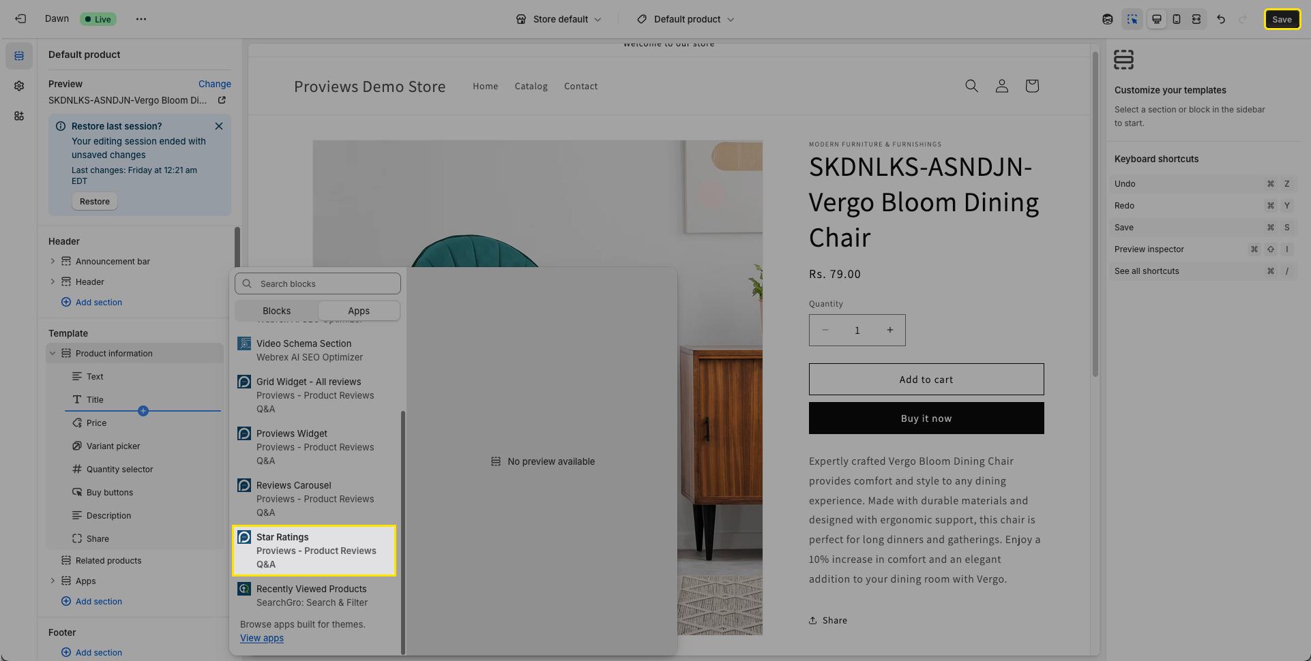Click the Restore button
The height and width of the screenshot is (661, 1311).
[x=95, y=202]
